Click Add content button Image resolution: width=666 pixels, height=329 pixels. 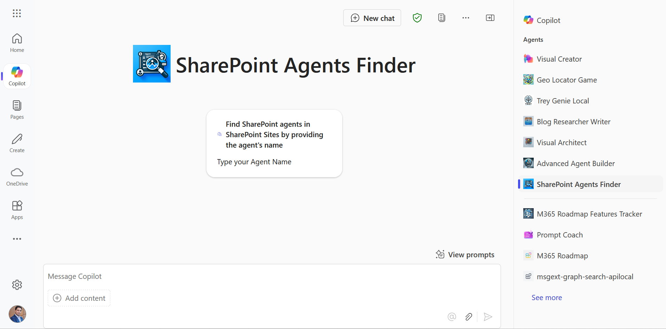point(79,298)
